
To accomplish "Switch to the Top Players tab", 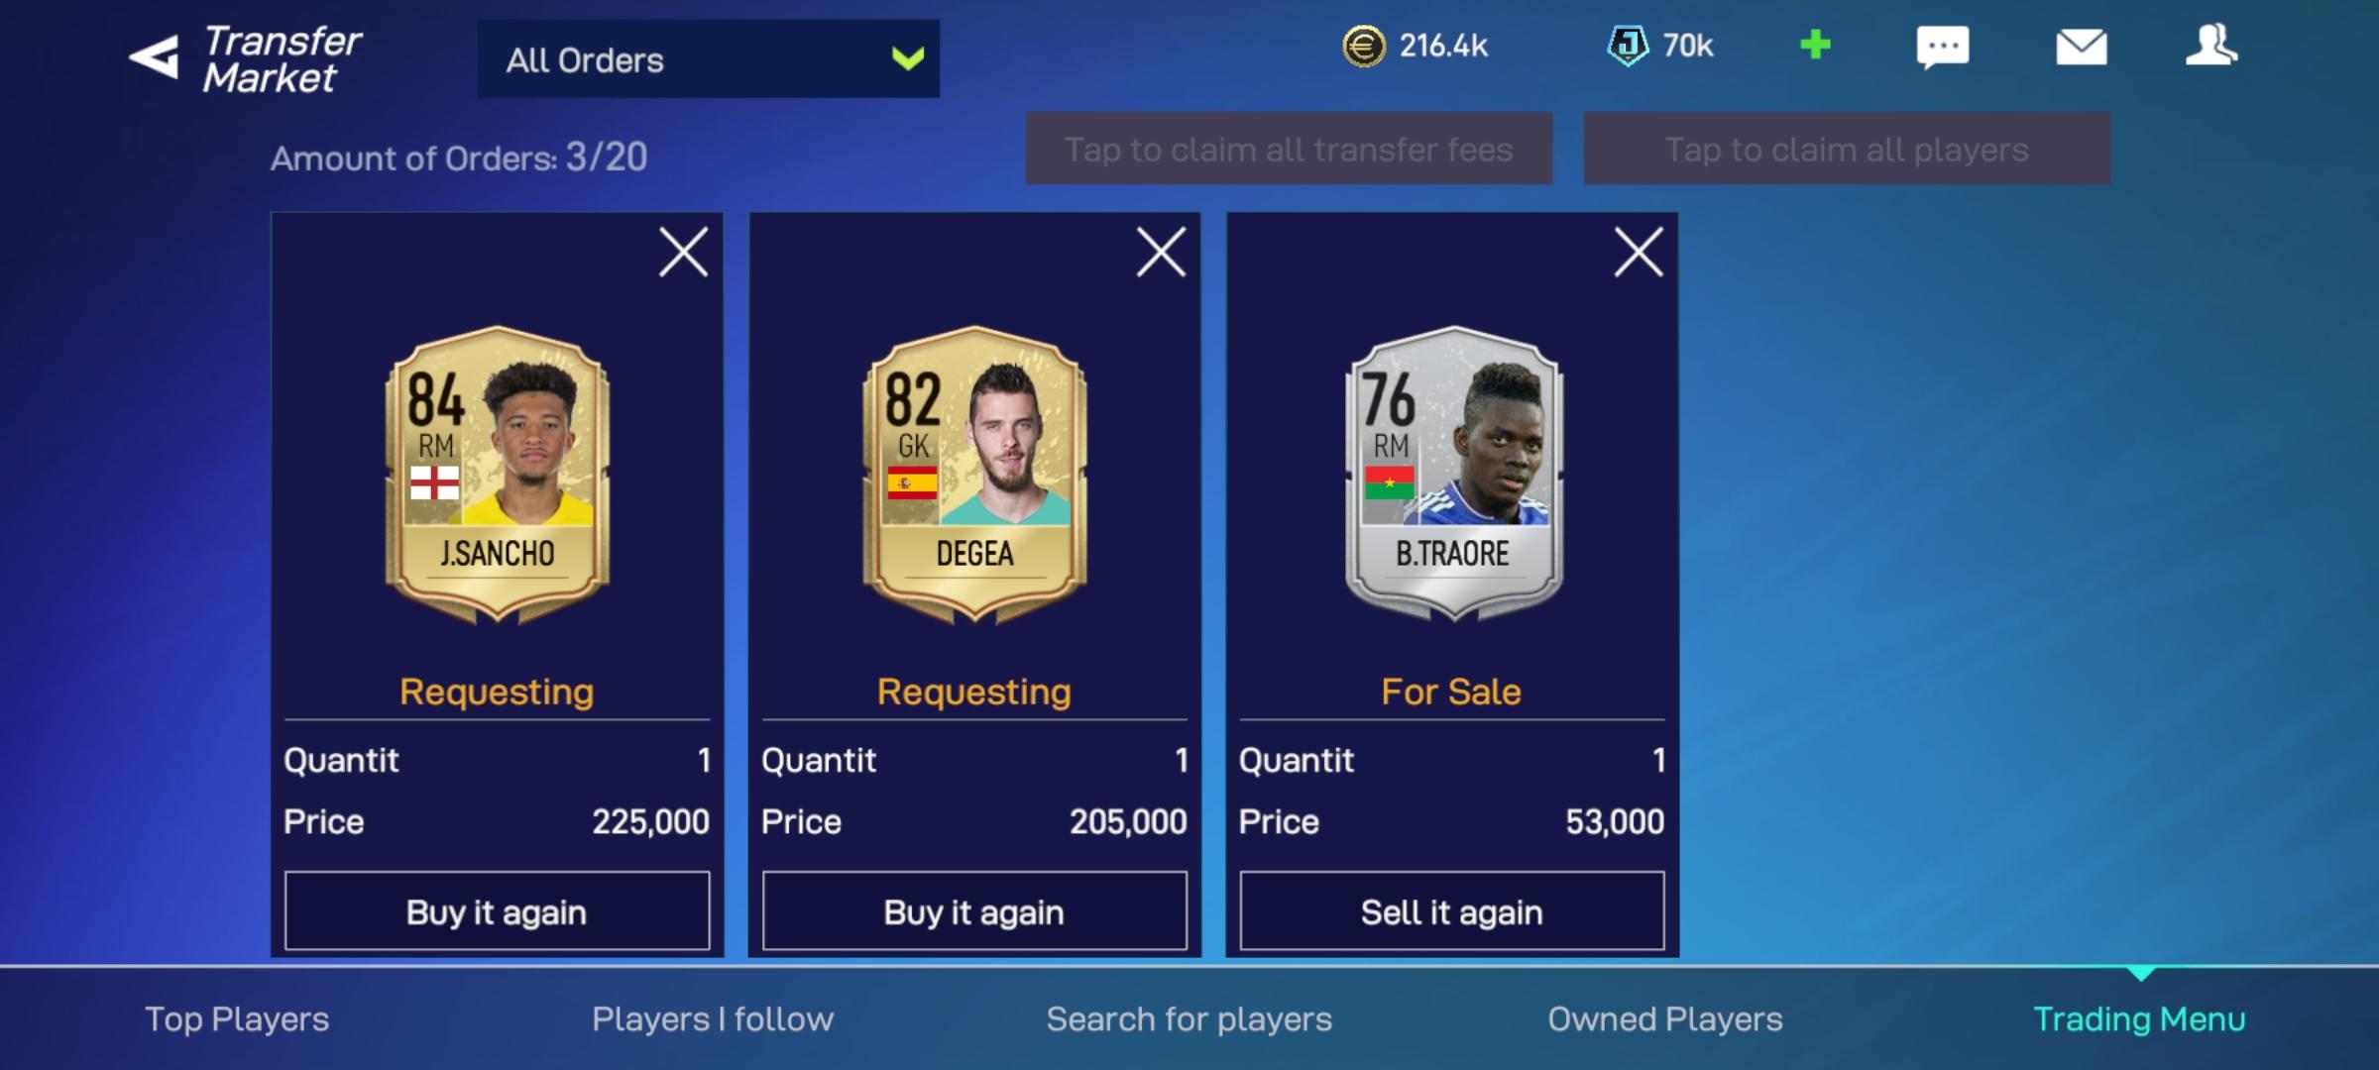I will pos(237,1018).
